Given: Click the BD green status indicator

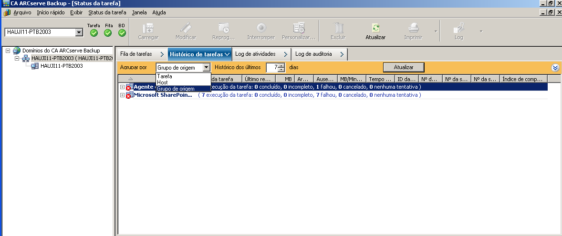Looking at the screenshot, I should click(122, 33).
